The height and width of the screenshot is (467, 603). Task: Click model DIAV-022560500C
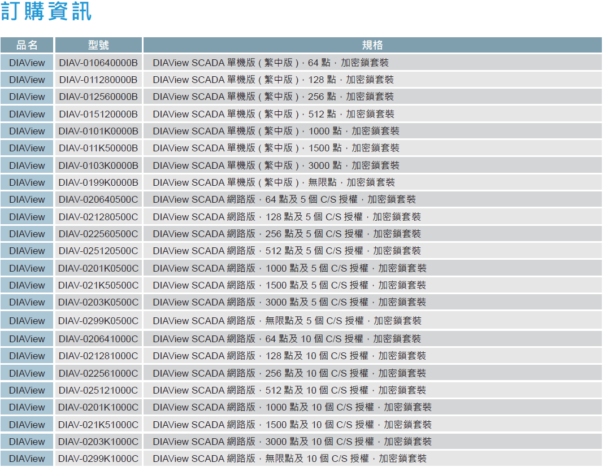coord(98,234)
